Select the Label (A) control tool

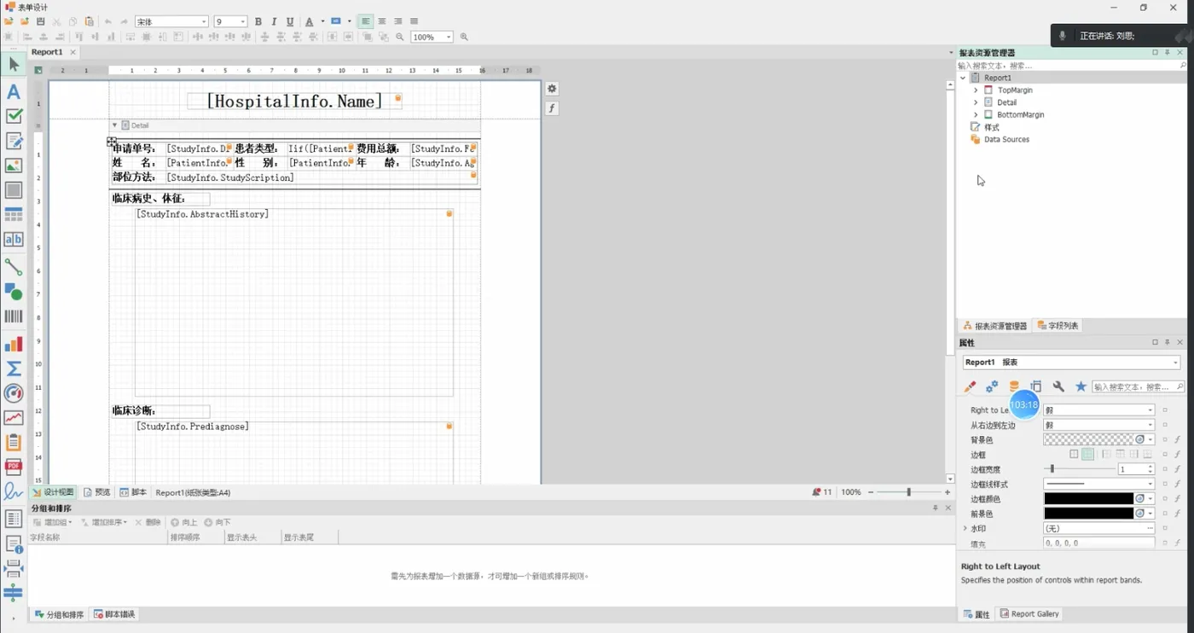click(x=14, y=91)
